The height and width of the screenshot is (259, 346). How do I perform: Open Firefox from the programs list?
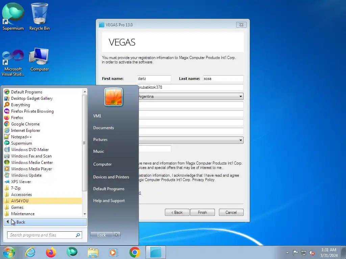(x=43, y=118)
